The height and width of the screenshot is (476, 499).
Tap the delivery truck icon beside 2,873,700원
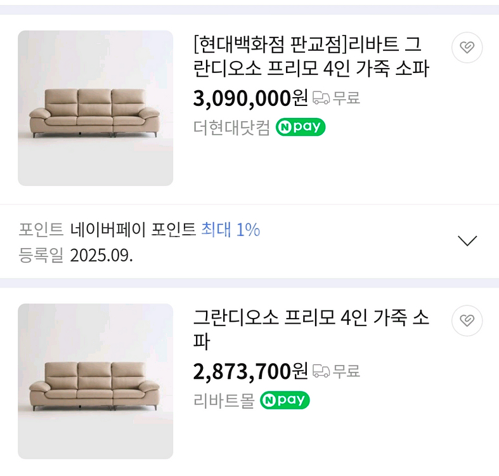tap(321, 371)
